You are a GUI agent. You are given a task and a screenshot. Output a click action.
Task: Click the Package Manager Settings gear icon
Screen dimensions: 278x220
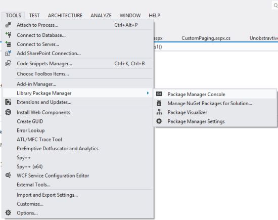pyautogui.click(x=159, y=121)
